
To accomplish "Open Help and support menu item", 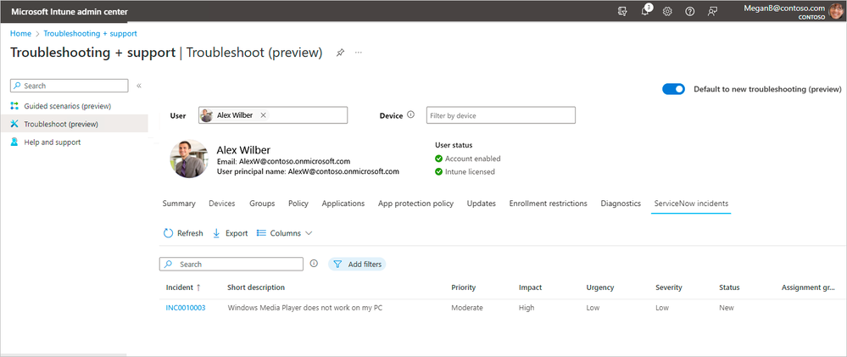I will 74,142.
